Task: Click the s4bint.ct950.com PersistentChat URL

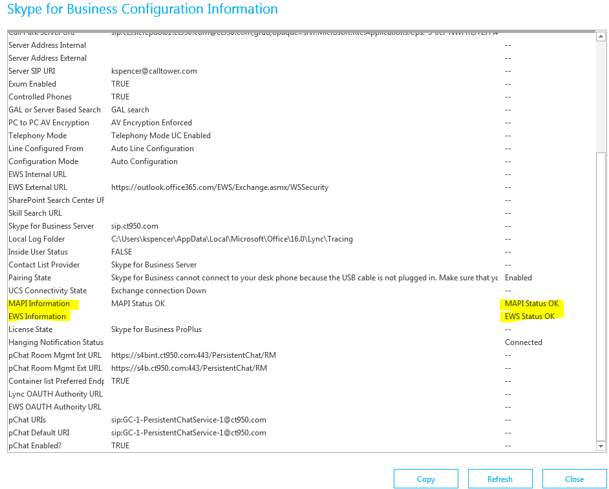Action: 193,355
